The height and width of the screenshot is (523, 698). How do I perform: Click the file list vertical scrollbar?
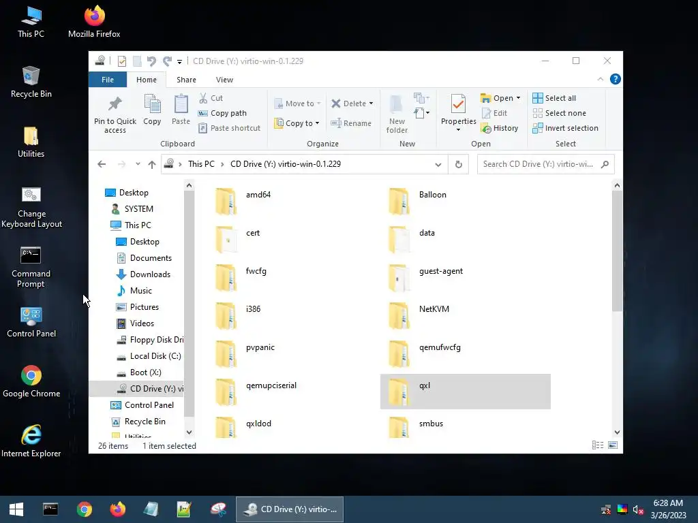(x=617, y=251)
